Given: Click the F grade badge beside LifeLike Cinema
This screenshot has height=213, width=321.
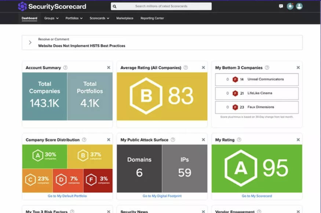Looking at the screenshot, I should pos(235,93).
